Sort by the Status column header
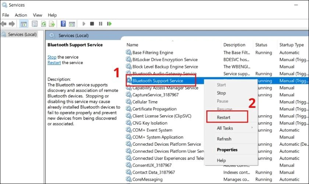309x184 pixels. [x=265, y=45]
